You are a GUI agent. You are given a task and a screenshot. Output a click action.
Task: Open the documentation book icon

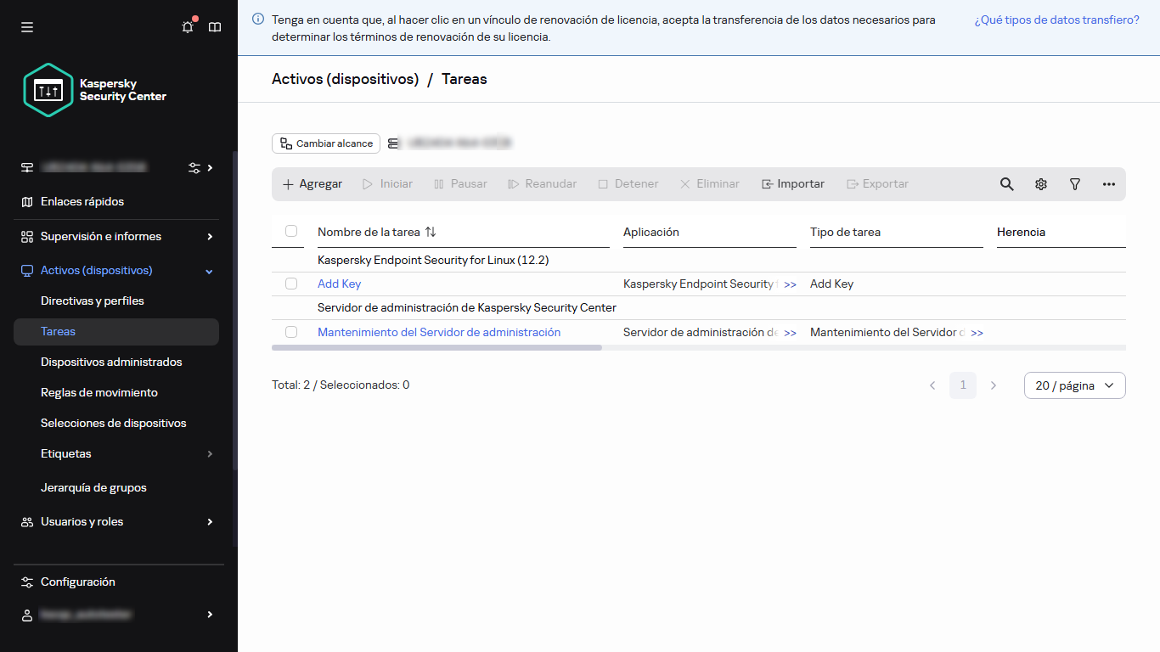215,27
